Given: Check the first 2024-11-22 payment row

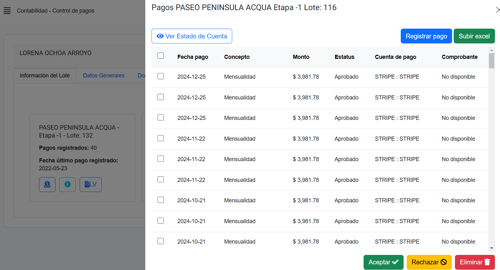Looking at the screenshot, I should point(161,138).
